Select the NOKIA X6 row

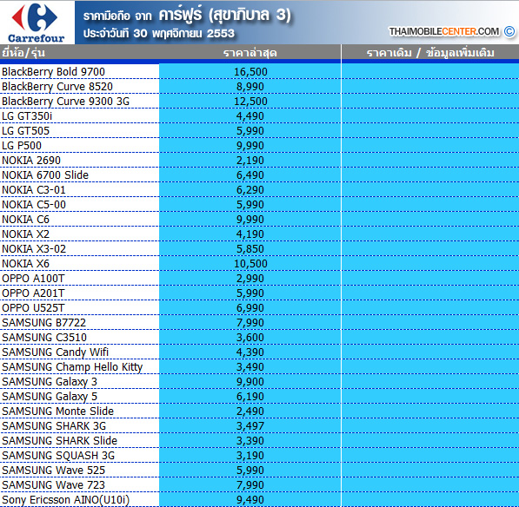point(259,263)
